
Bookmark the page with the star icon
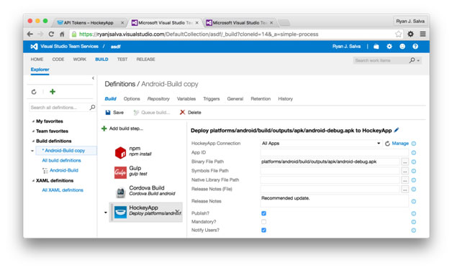399,34
